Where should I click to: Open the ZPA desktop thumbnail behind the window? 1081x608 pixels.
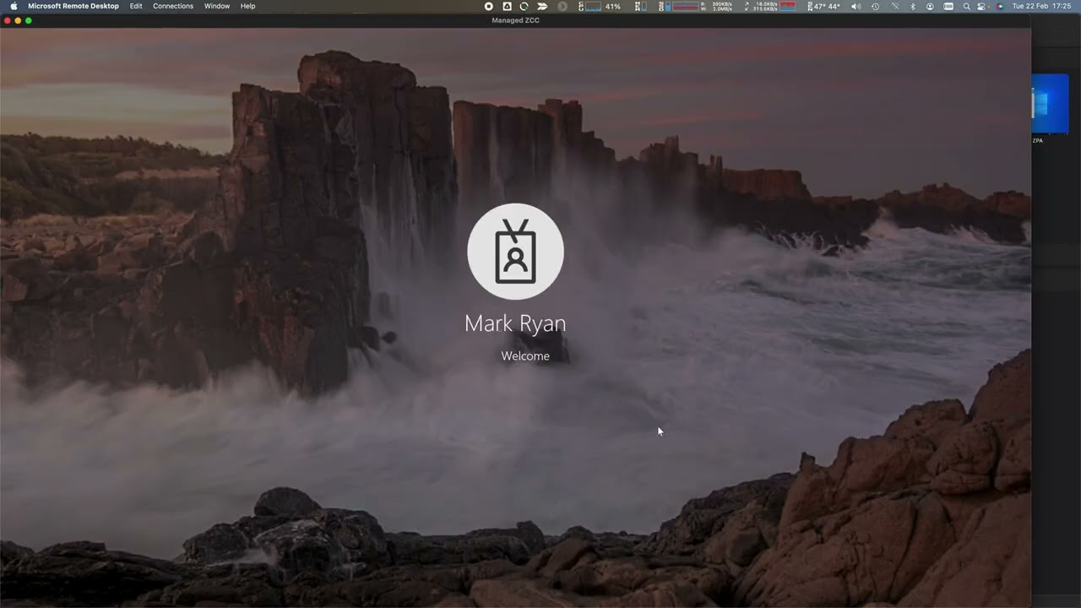pos(1050,104)
